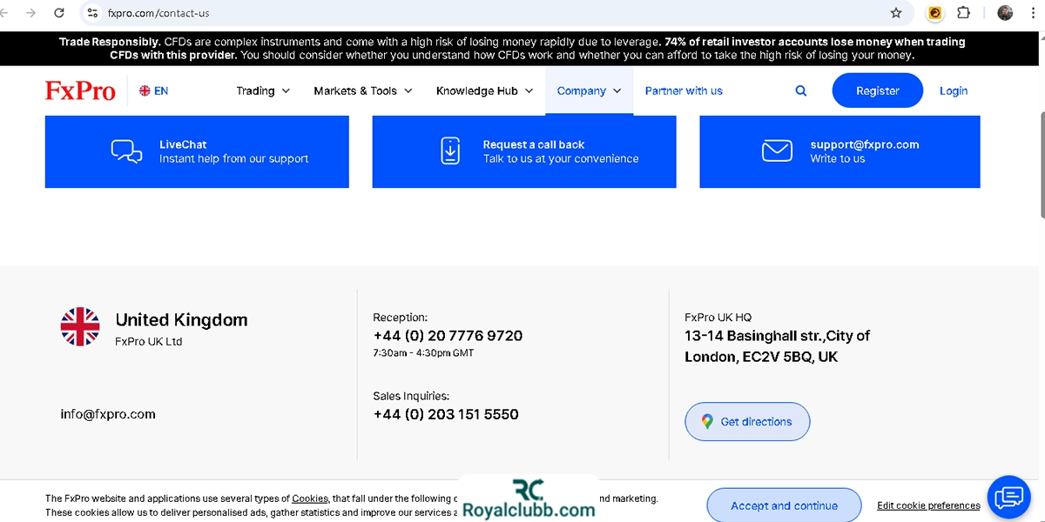The image size is (1045, 522).
Task: Expand the Knowledge Hub menu
Action: coord(484,90)
